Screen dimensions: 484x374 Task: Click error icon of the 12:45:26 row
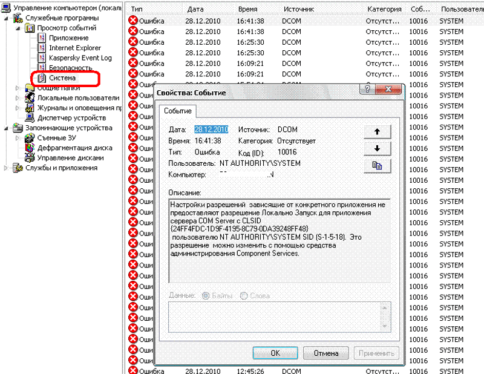pos(133,370)
